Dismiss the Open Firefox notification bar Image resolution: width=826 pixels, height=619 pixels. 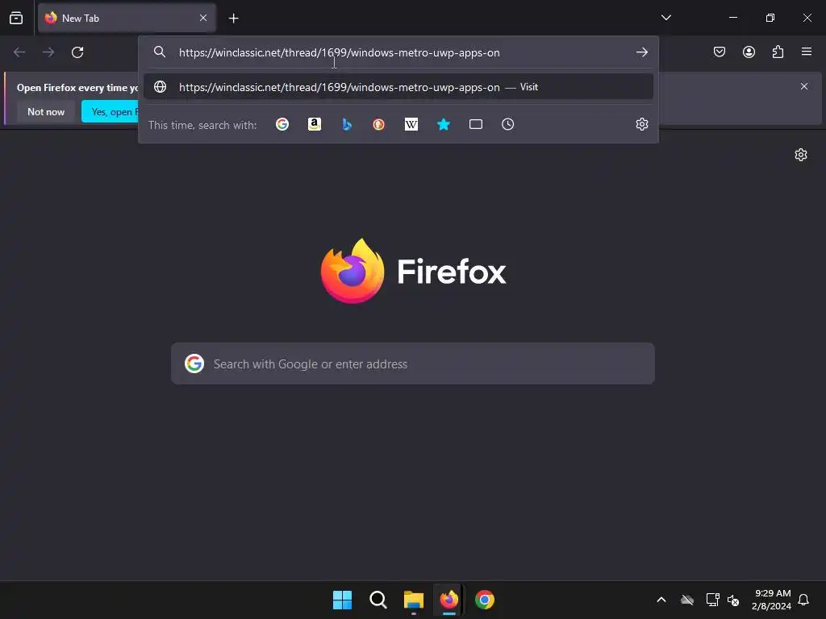(x=804, y=86)
